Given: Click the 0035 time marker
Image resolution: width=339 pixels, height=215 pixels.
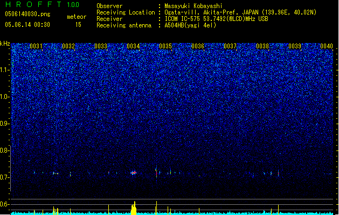Looking at the screenshot, I should [165, 46].
